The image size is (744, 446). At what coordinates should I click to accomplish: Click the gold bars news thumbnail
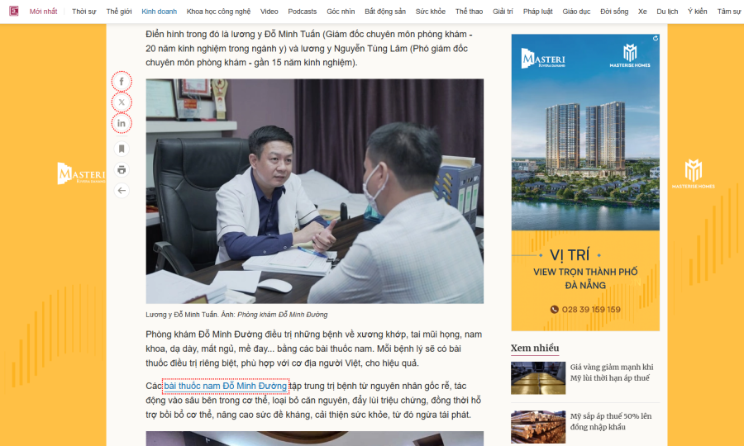[x=537, y=377]
